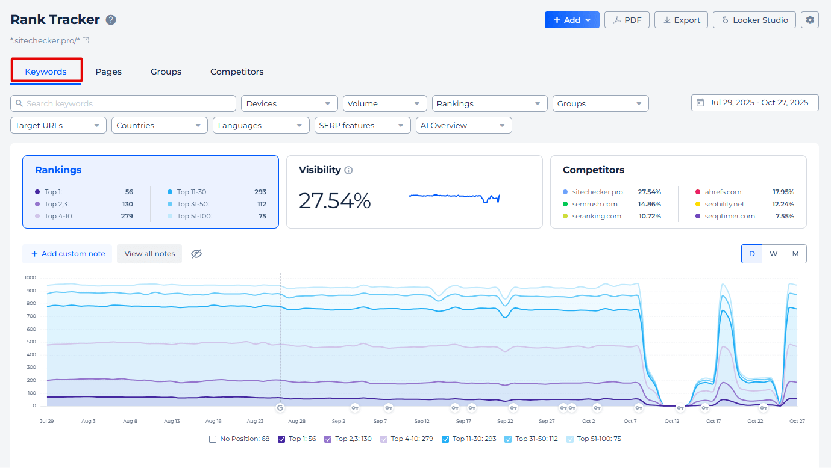Click Add custom note
Viewport: 831px width, 468px height.
point(68,254)
